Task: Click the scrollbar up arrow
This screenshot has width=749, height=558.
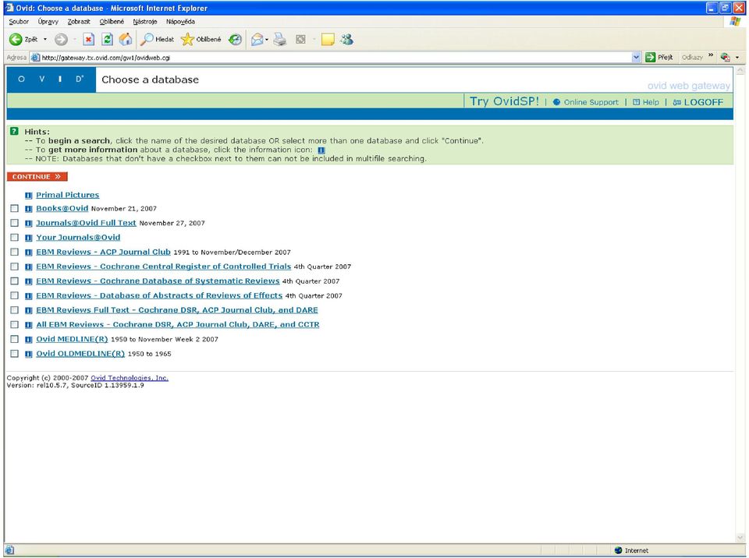Action: [x=741, y=71]
